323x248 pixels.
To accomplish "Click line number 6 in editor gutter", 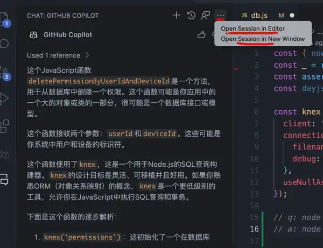I will [256, 112].
